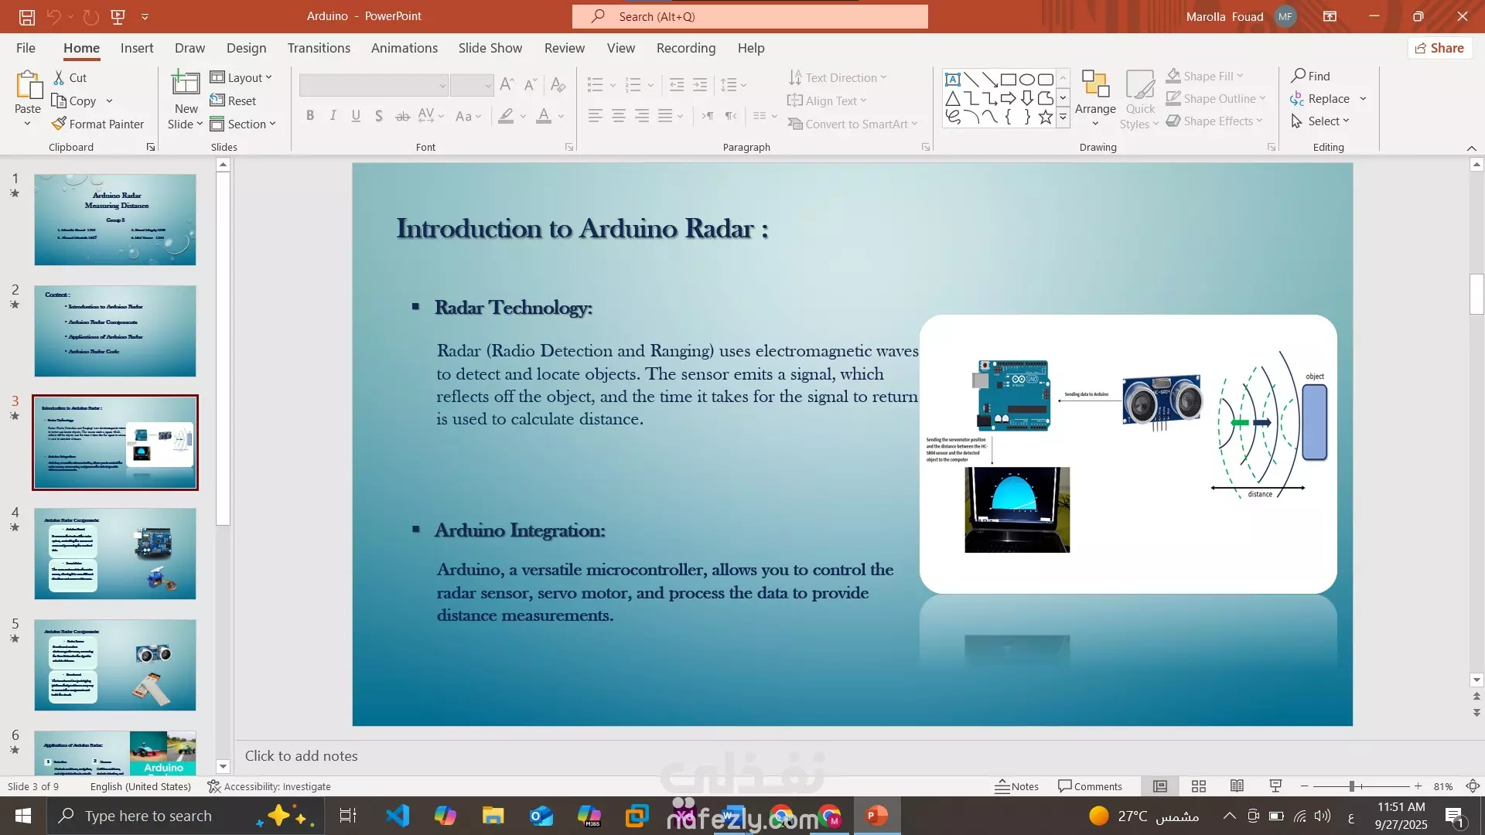Viewport: 1485px width, 835px height.
Task: Click the Reset slide button
Action: coord(233,101)
